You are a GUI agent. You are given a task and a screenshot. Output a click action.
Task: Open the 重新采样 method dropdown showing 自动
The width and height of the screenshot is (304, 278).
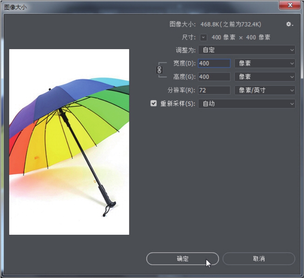pyautogui.click(x=247, y=104)
